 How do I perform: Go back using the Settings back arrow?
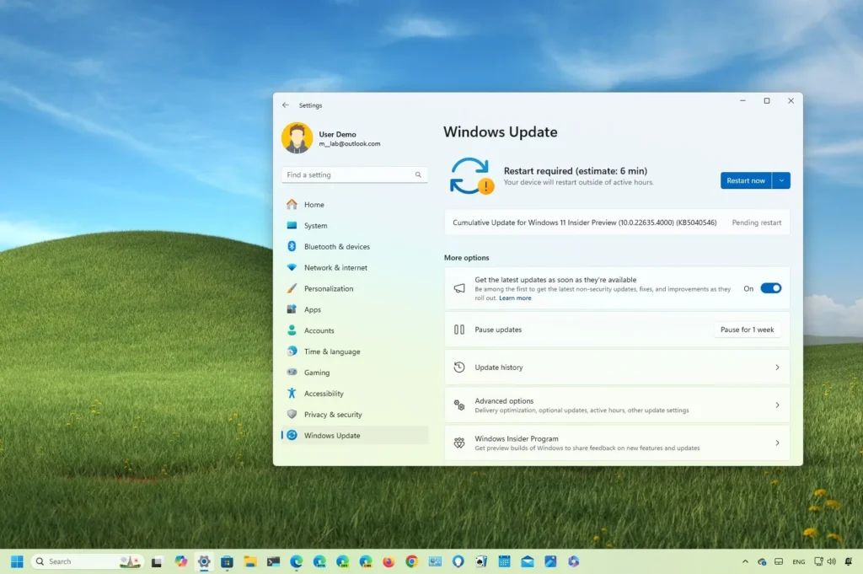click(x=285, y=105)
